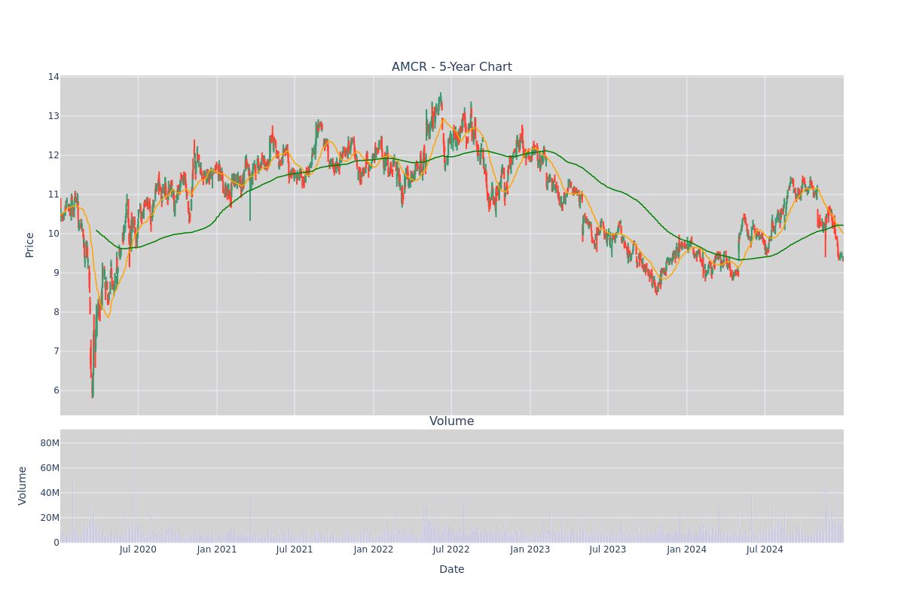Click the price tick label "10"
Screen dimensions: 904x603
pyautogui.click(x=53, y=234)
